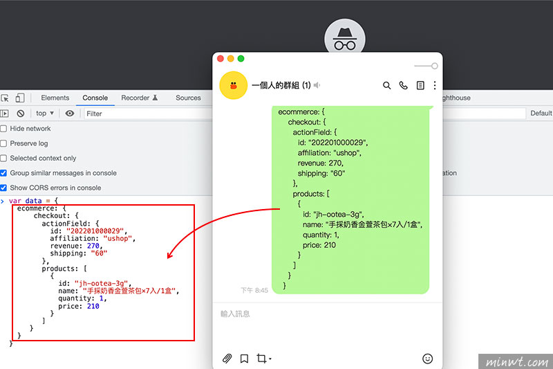Open the LINE chat more options menu

point(435,85)
